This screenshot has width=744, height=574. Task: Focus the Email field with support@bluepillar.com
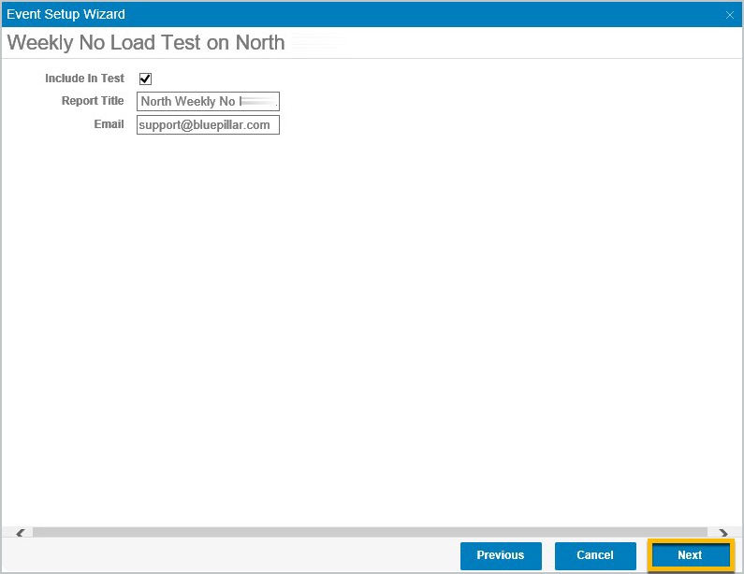[208, 124]
